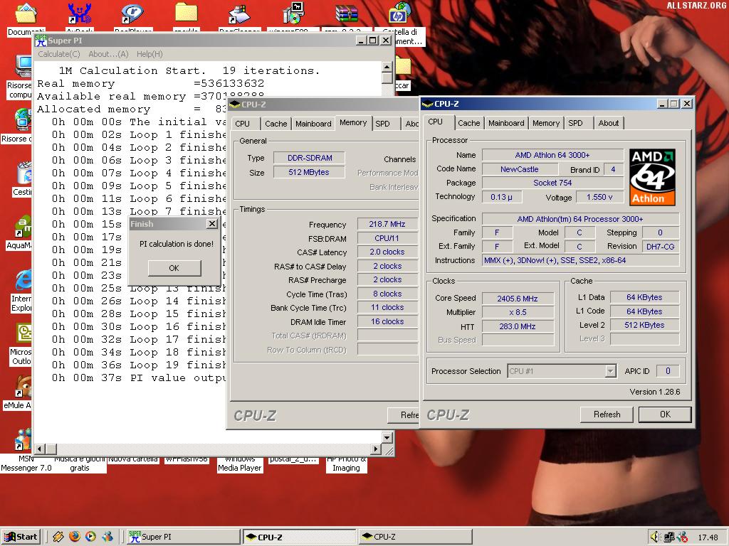Open the RivaTuner-style blue shortcut icon
The image size is (729, 546).
(80, 14)
